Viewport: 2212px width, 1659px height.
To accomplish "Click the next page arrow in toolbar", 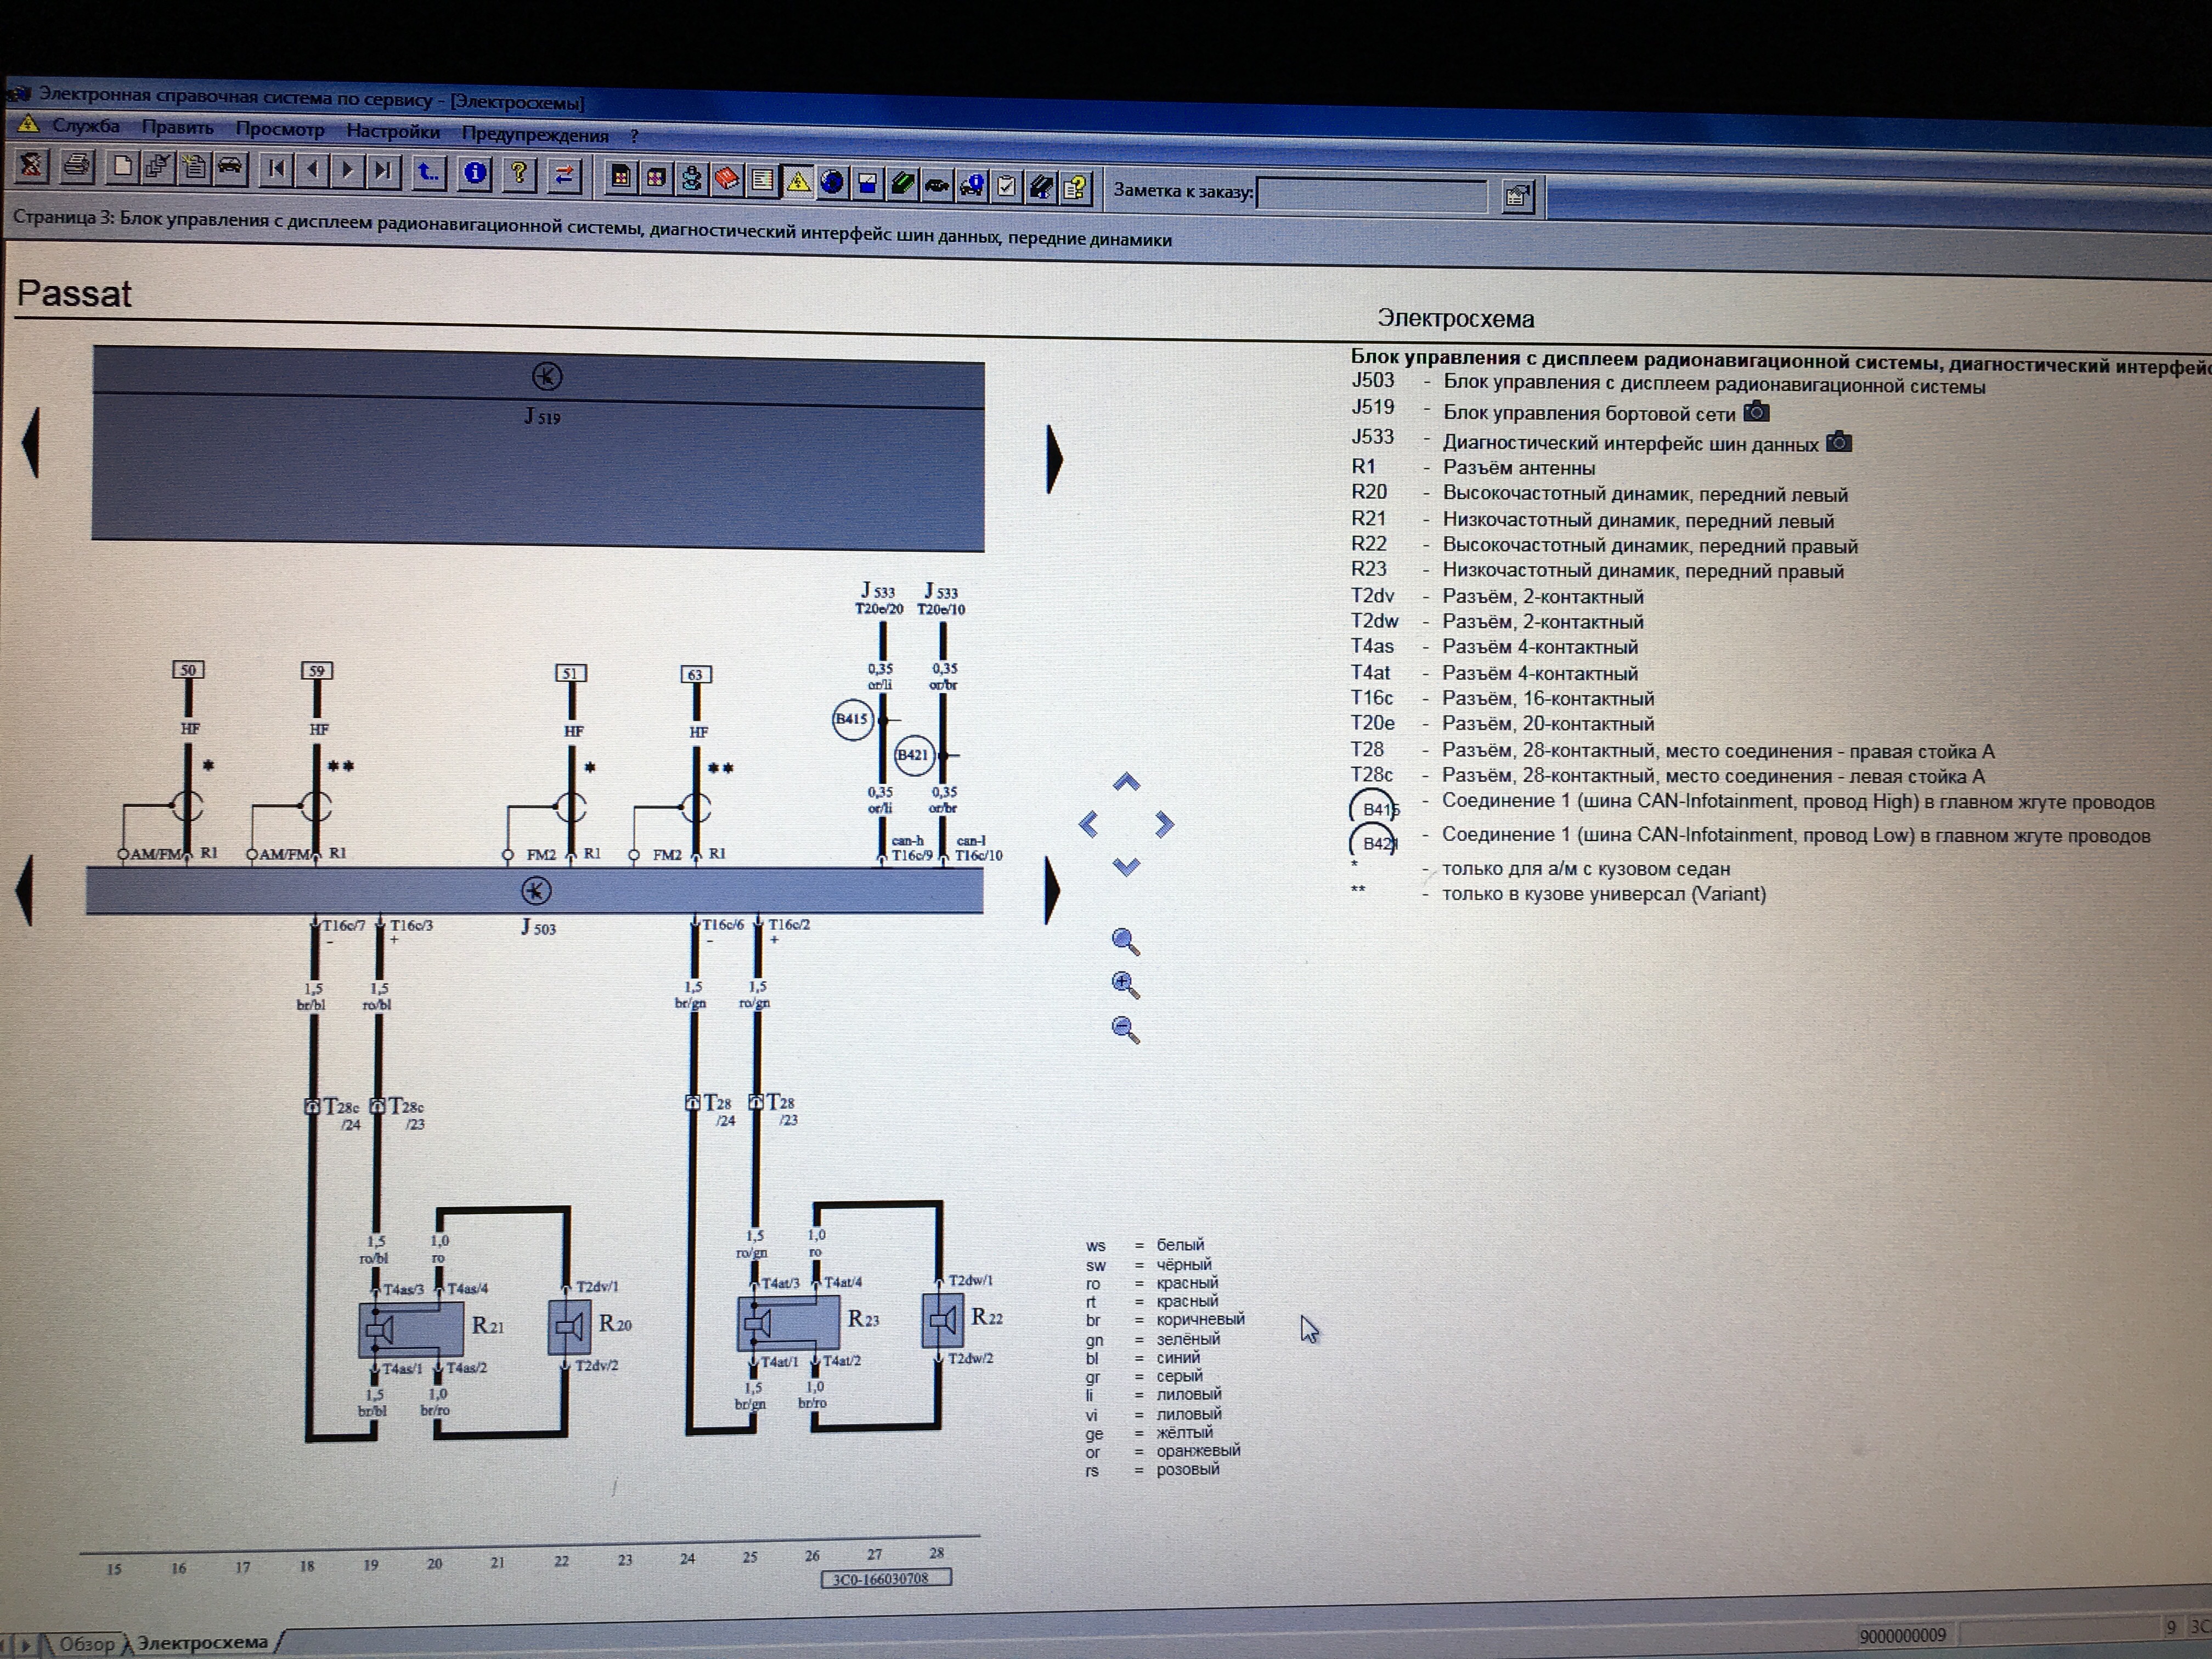I will click(348, 170).
